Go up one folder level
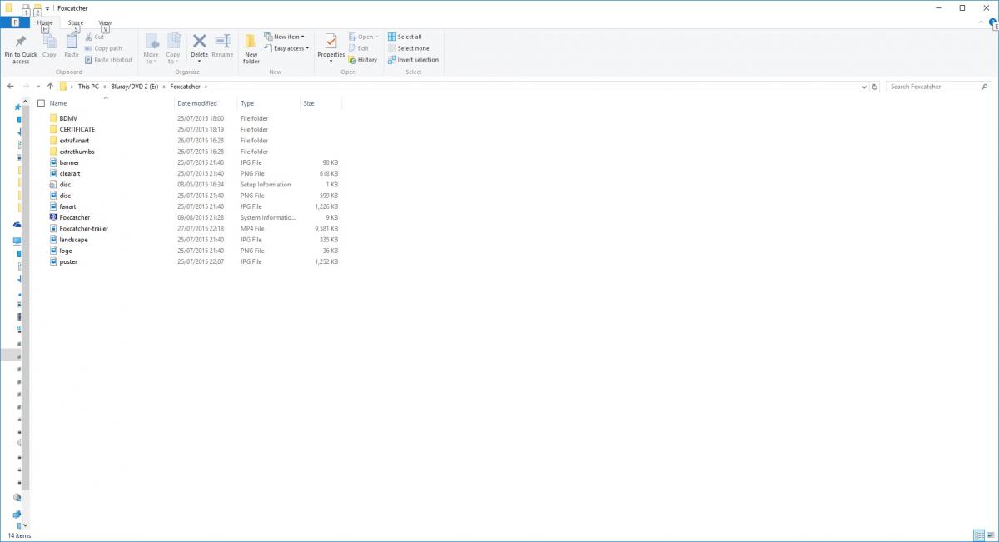 tap(51, 87)
